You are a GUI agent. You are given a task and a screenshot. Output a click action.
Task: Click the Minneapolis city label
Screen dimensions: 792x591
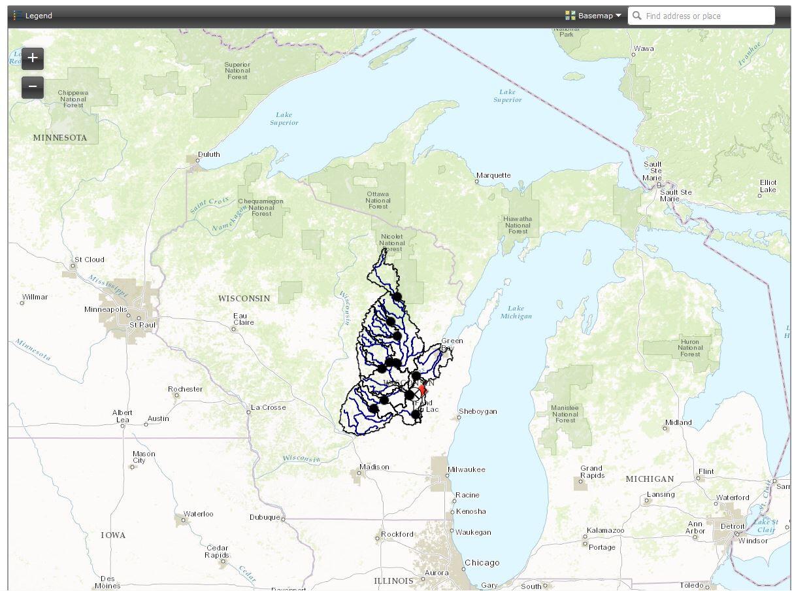[x=106, y=309]
